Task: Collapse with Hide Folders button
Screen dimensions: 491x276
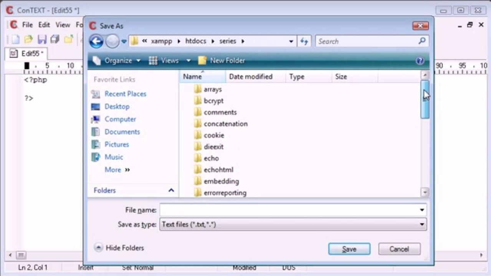Action: (x=119, y=248)
